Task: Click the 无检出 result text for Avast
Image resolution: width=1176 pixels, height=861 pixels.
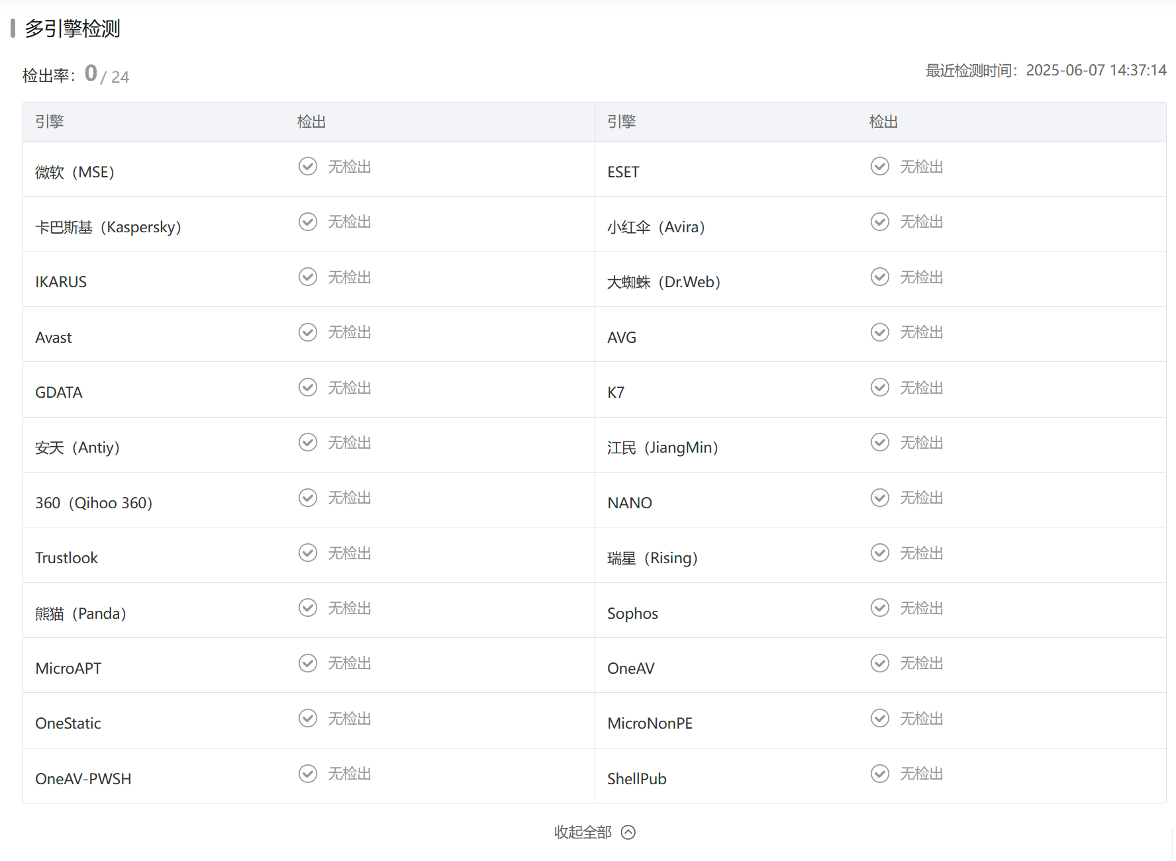Action: [350, 332]
